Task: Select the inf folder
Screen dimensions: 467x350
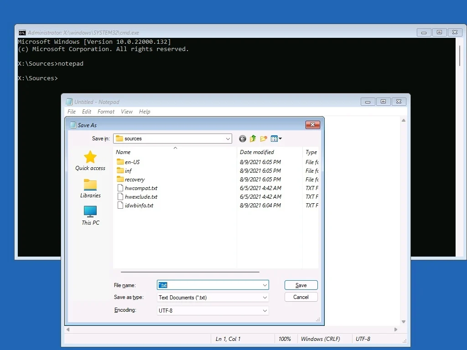Action: (124, 170)
